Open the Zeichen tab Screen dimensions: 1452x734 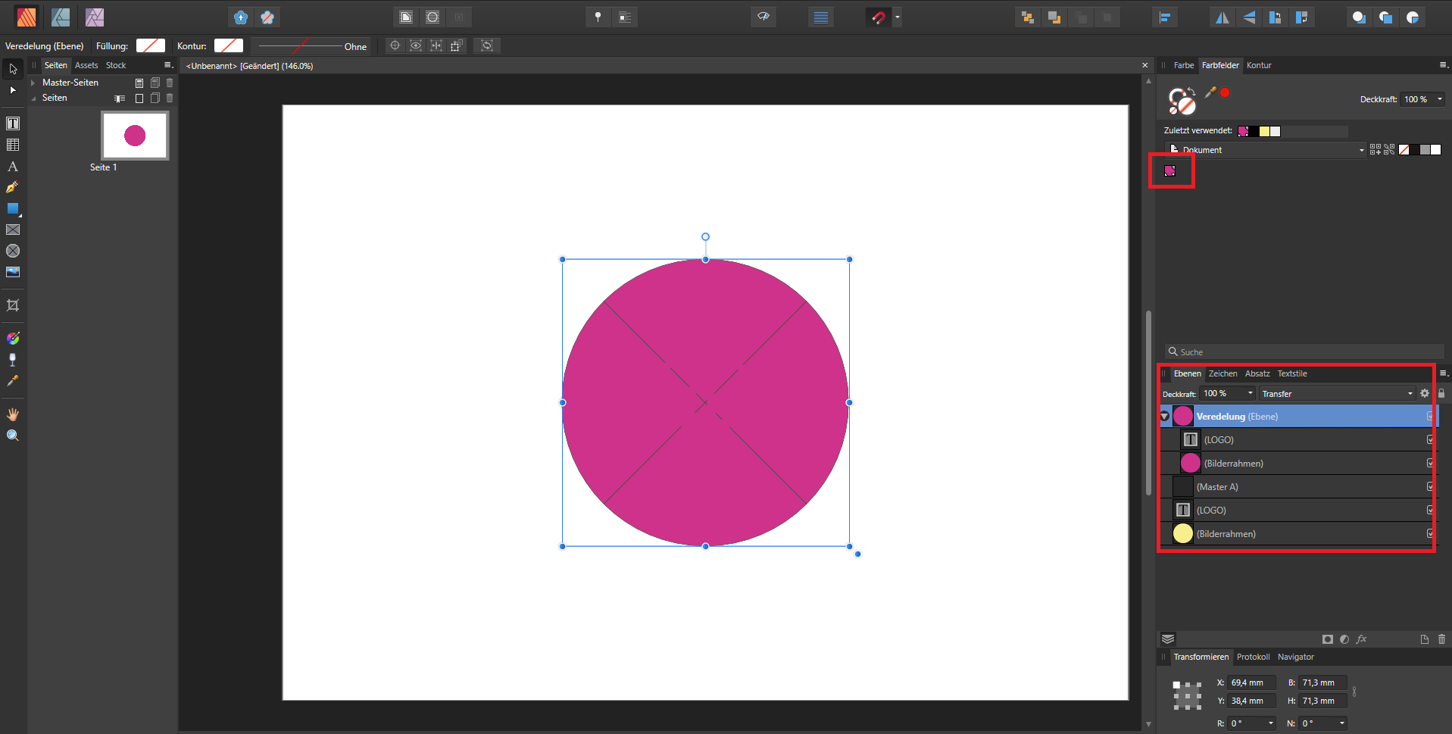click(1222, 373)
